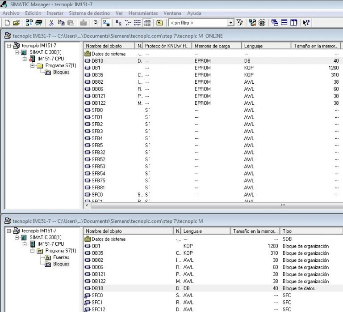
Task: Tile windows horizontally via toolbar icon
Action: (284, 22)
